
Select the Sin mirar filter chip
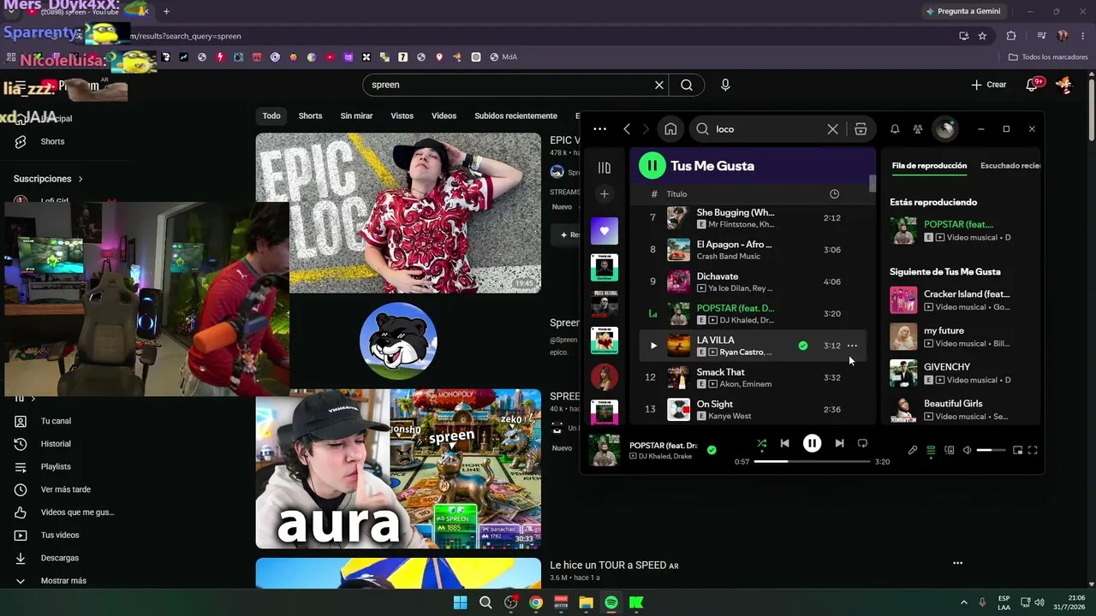pyautogui.click(x=356, y=115)
